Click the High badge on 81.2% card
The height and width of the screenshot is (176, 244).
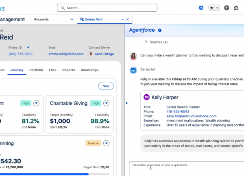pyautogui.click(x=26, y=103)
